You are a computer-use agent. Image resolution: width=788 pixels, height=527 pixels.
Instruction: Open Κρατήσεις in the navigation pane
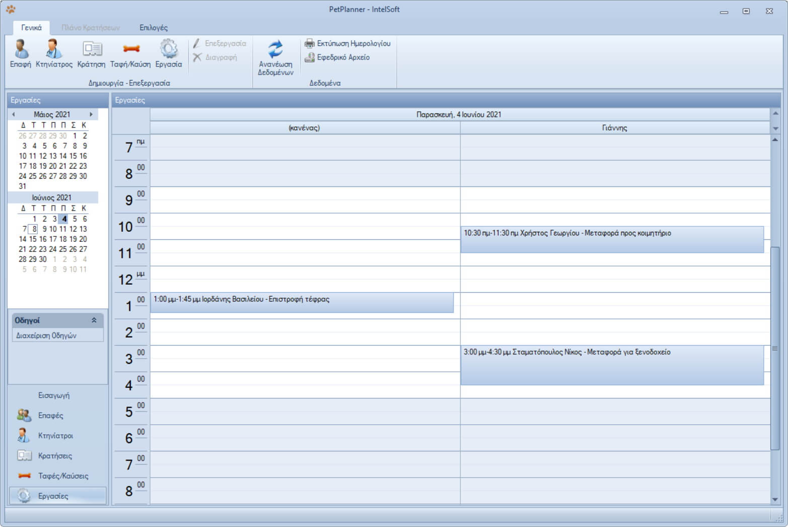pyautogui.click(x=55, y=456)
